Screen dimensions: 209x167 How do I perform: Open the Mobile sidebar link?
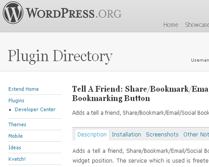pyautogui.click(x=15, y=136)
